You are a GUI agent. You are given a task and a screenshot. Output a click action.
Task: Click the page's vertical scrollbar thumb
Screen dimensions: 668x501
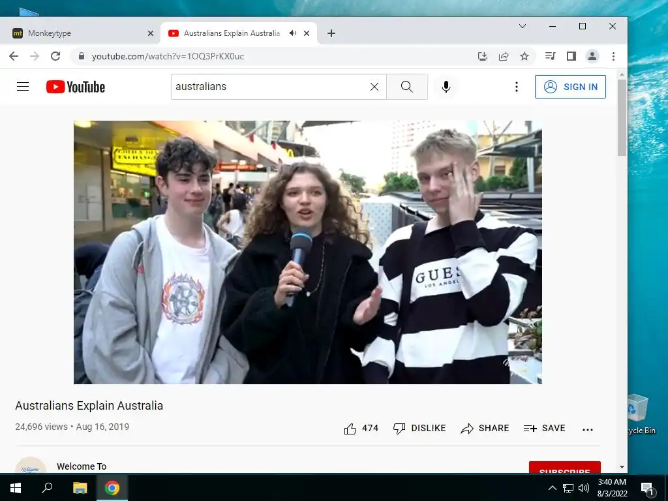click(x=622, y=117)
